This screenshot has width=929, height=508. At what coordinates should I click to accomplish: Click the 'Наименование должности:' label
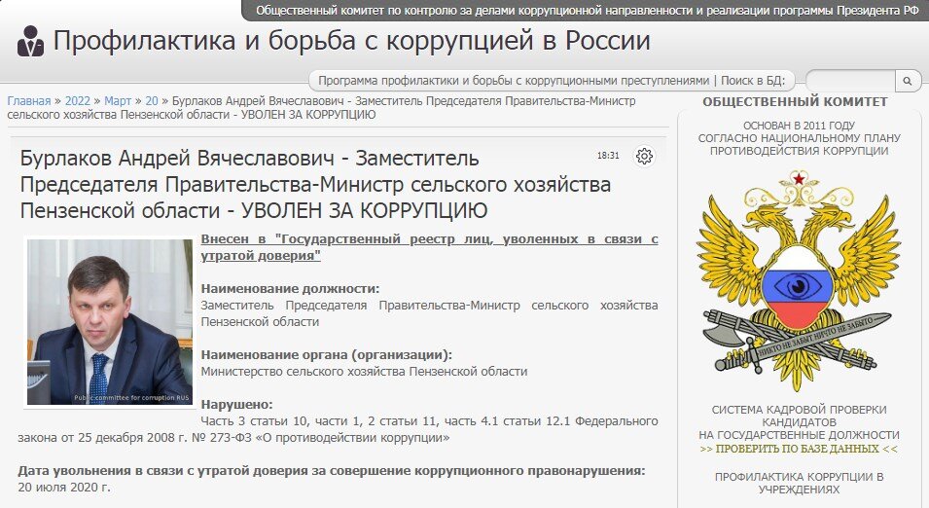(x=290, y=289)
